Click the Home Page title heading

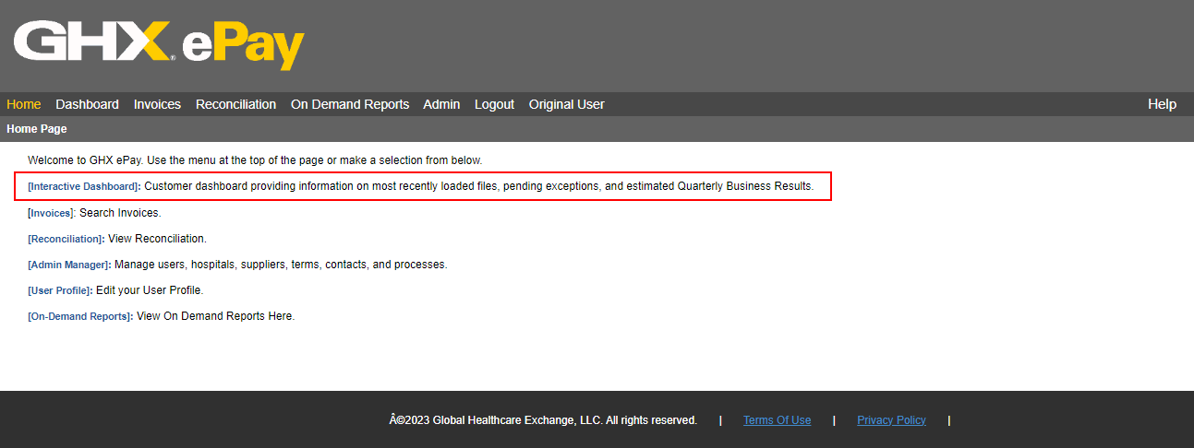click(x=37, y=129)
